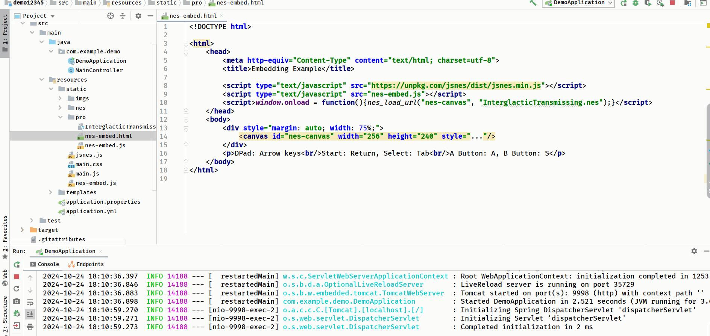
Task: Click the exit arrow icon in the Run sidebar
Action: 17,325
